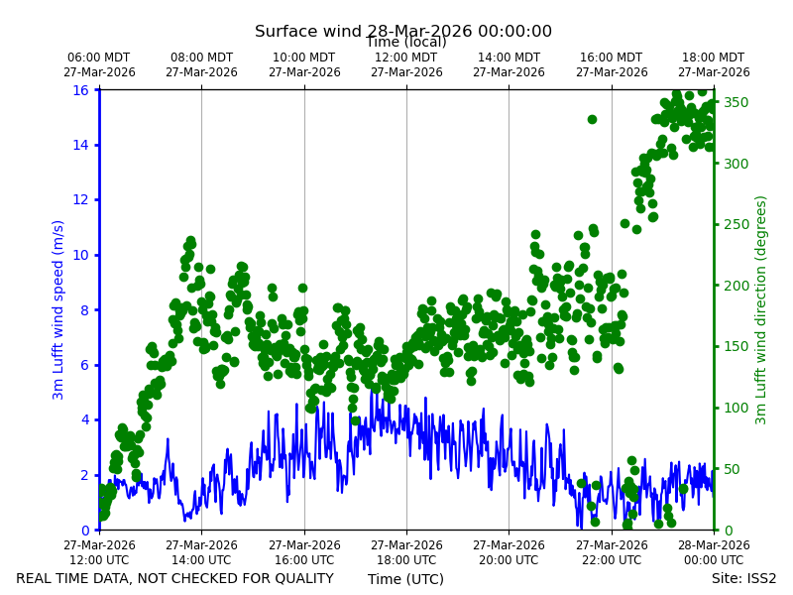The width and height of the screenshot is (793, 595).
Task: Click the "Time (UTC)" axis title
Action: tap(405, 579)
